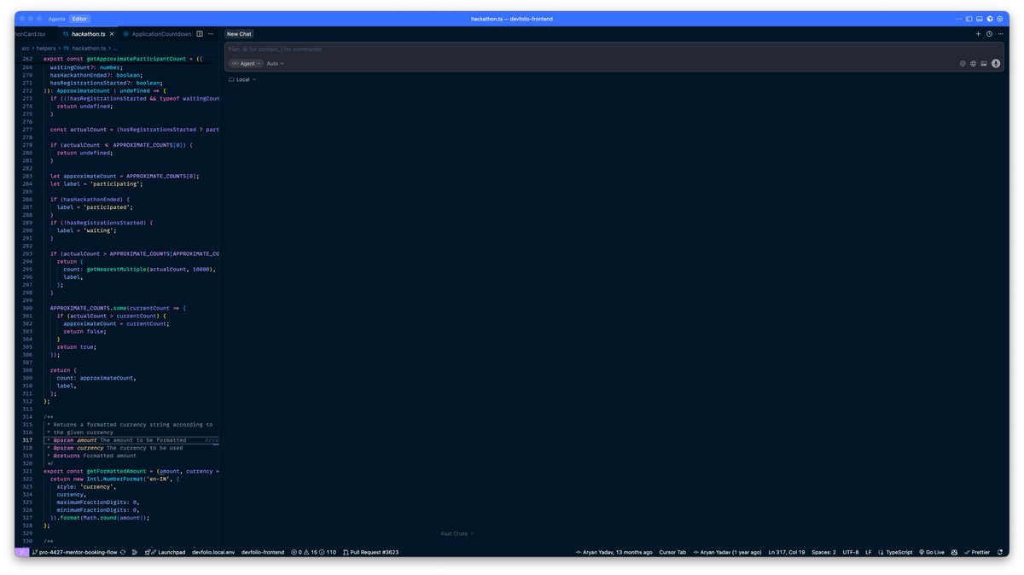Switch to the partially visible onCard.tsx tab
Viewport: 1024px width, 575px height.
tap(31, 34)
